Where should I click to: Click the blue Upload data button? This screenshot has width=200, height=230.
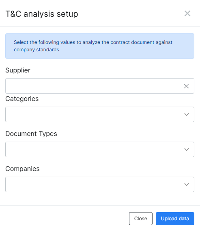point(175,219)
